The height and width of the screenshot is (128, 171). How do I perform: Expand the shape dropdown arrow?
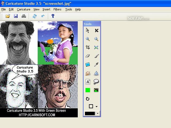96,107
